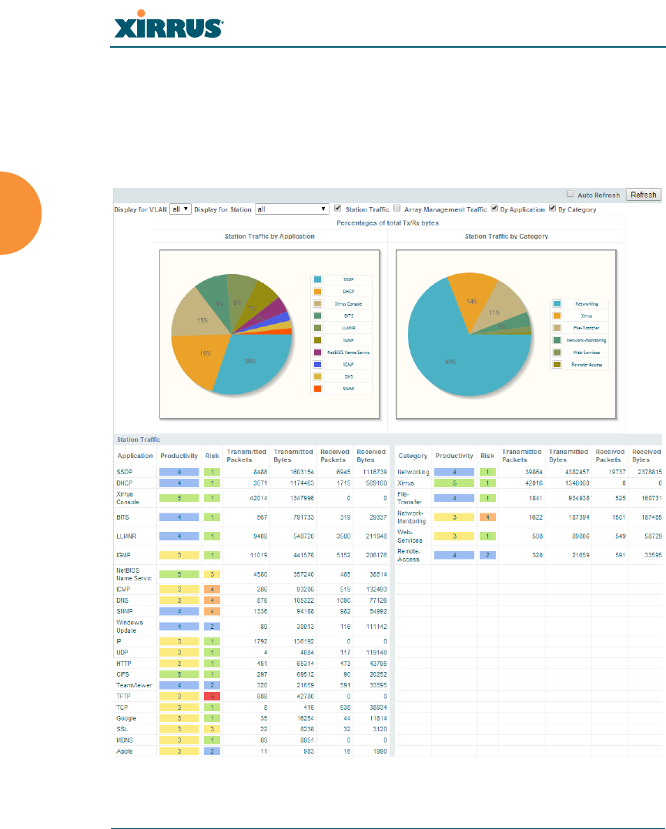Click DHCP legend color swatch
The height and width of the screenshot is (829, 666).
(317, 291)
